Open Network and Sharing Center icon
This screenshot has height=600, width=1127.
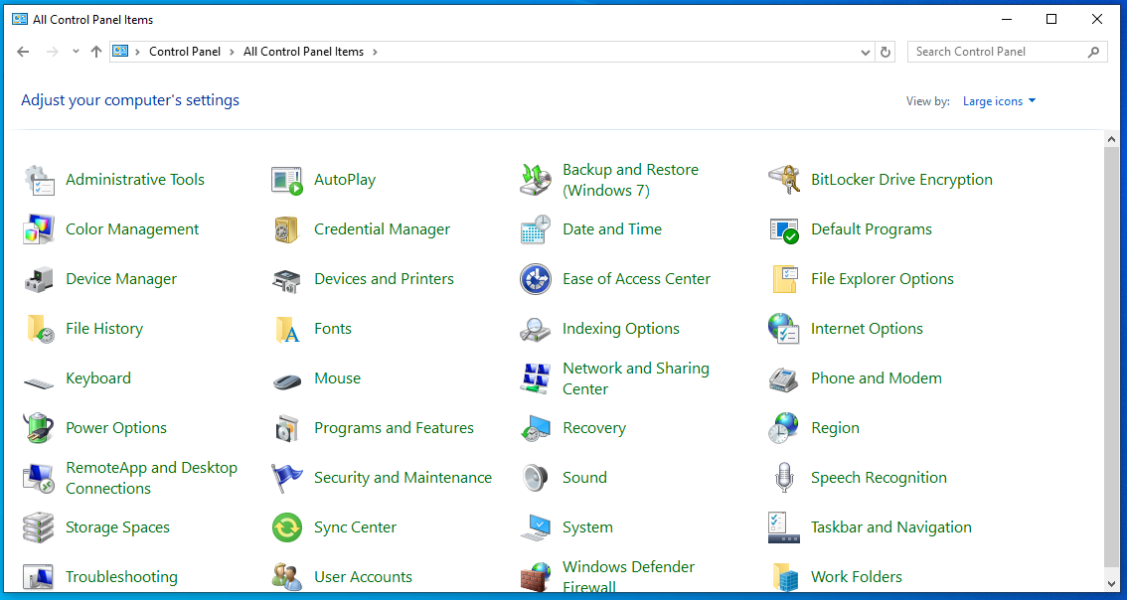[537, 377]
